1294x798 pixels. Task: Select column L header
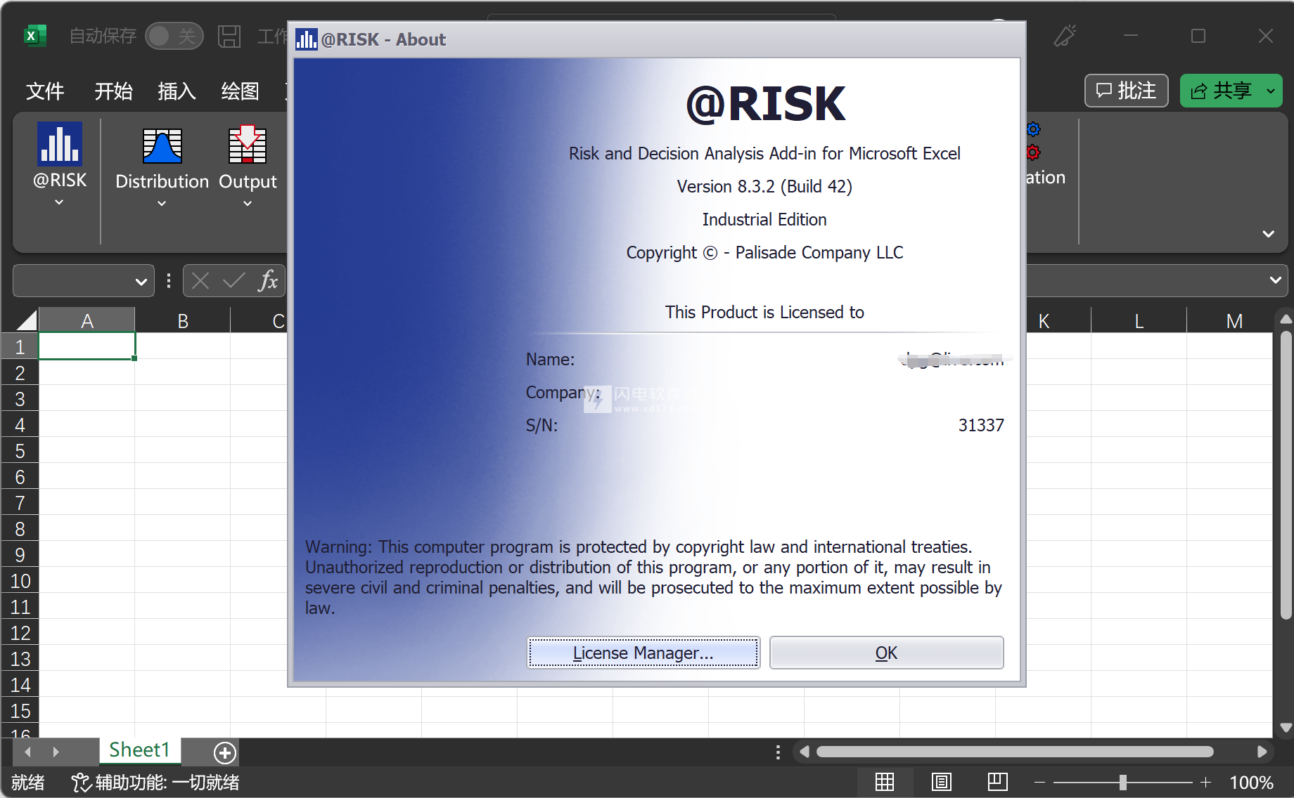[x=1139, y=320]
